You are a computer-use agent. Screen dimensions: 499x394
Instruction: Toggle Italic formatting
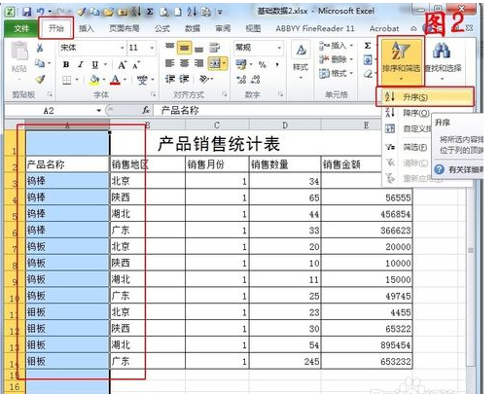click(x=81, y=64)
